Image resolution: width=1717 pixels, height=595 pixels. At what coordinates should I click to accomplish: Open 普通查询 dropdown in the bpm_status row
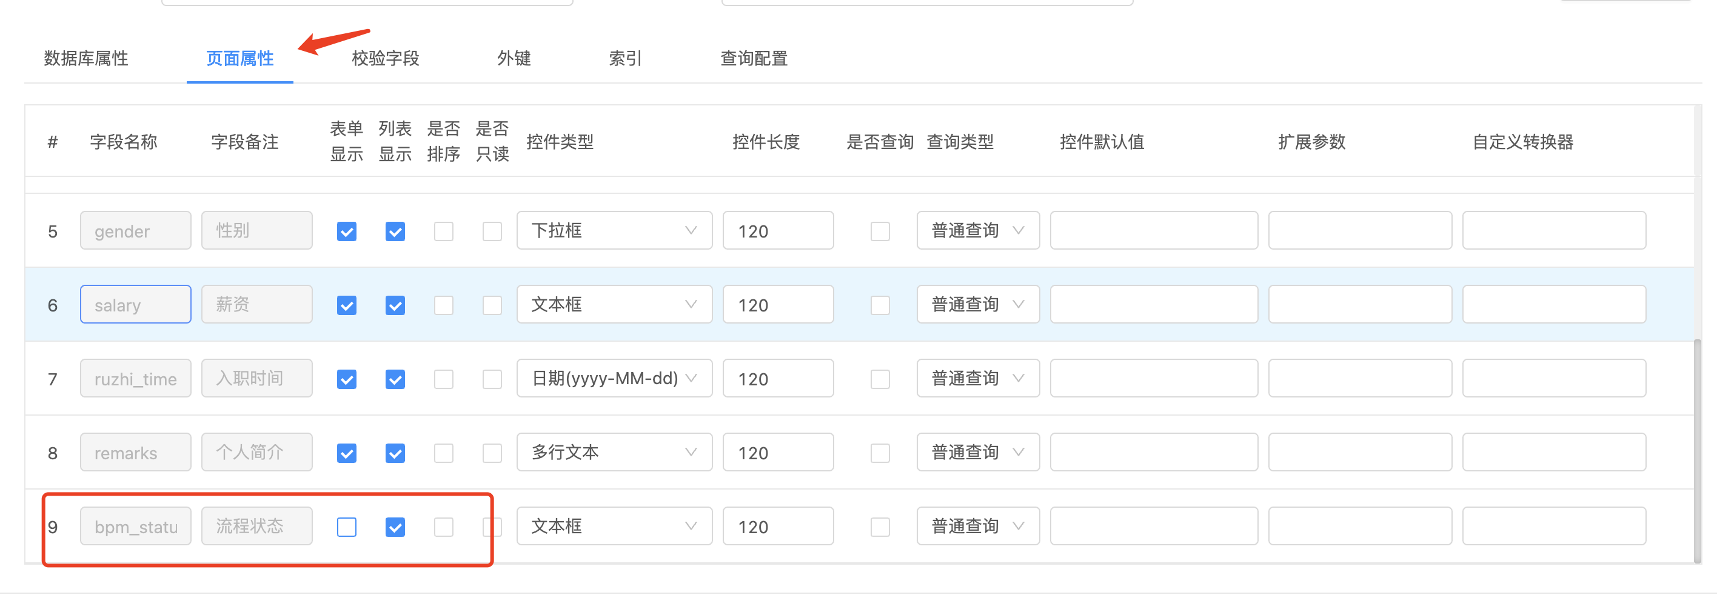pos(977,527)
